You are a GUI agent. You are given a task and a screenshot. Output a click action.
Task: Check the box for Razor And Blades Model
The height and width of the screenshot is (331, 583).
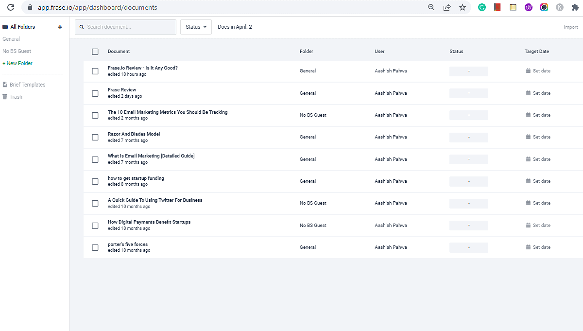click(95, 137)
